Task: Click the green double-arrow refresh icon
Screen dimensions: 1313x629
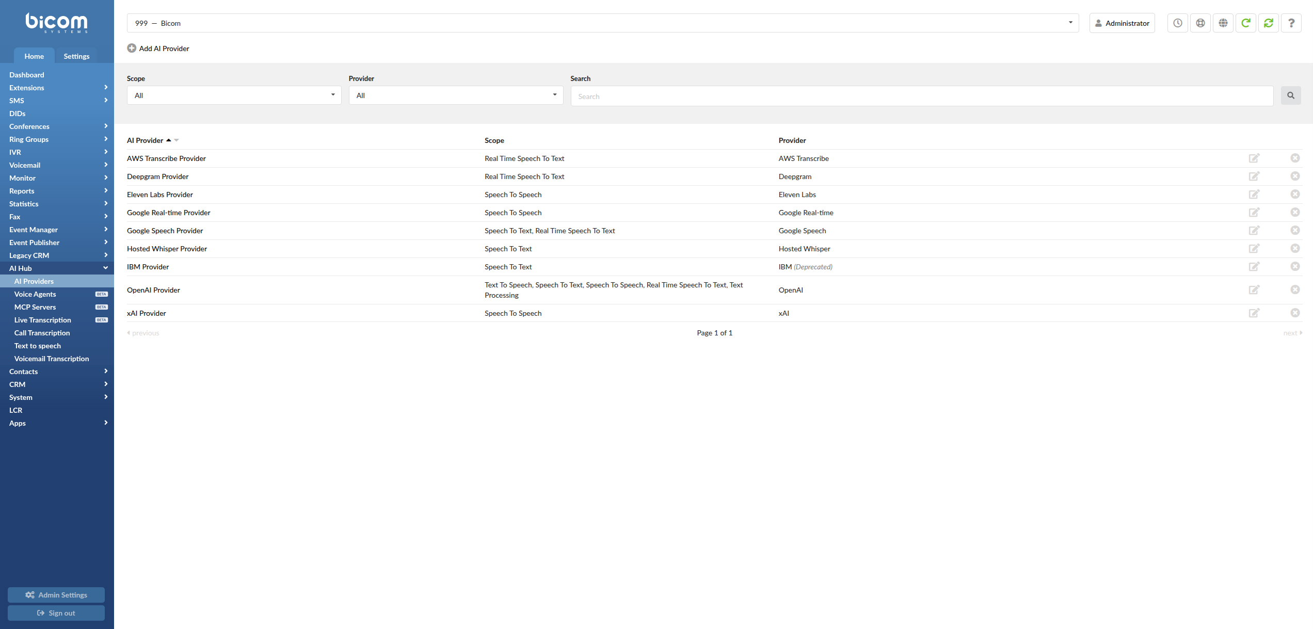Action: tap(1268, 23)
